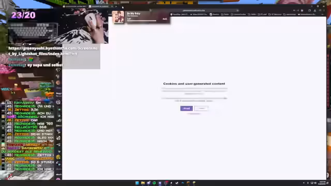
Task: Click the white outlined button in the cookies dialog
Action: [201, 109]
